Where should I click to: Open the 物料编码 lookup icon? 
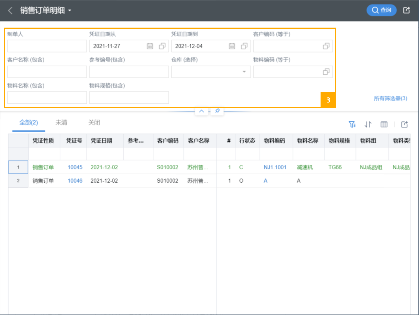(x=326, y=72)
